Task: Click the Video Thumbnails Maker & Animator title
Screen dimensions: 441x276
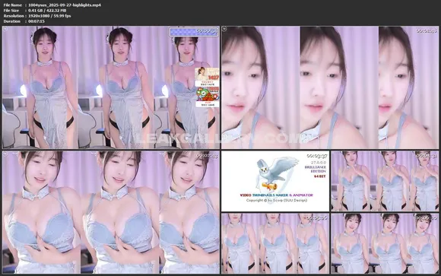Action: pyautogui.click(x=276, y=195)
